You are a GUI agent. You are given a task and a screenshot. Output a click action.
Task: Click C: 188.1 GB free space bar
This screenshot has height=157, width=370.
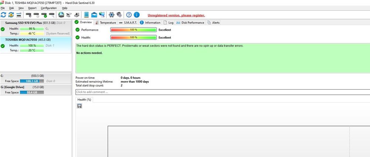(32, 81)
